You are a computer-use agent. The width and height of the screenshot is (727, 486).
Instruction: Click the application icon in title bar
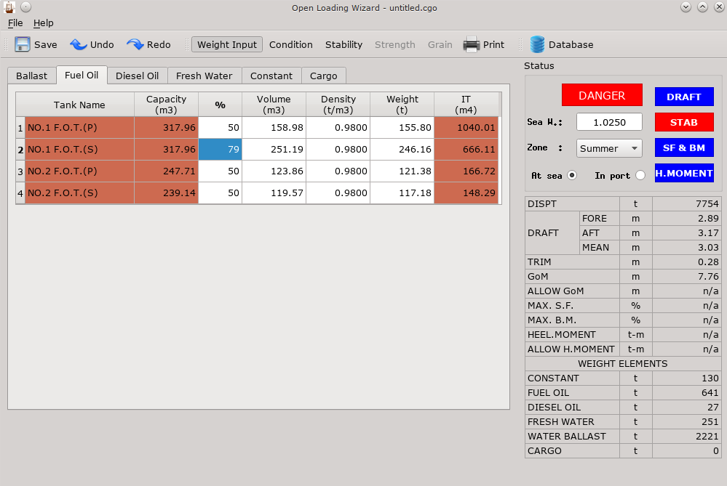pyautogui.click(x=9, y=7)
